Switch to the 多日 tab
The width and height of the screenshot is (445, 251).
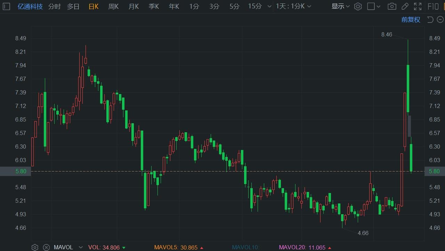[73, 6]
